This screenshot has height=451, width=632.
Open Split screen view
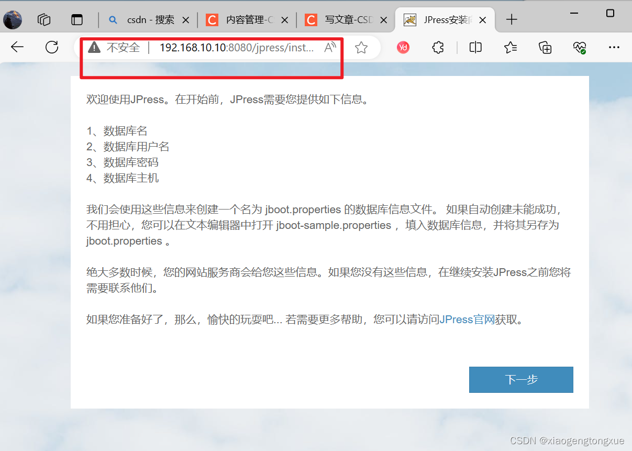(x=475, y=47)
